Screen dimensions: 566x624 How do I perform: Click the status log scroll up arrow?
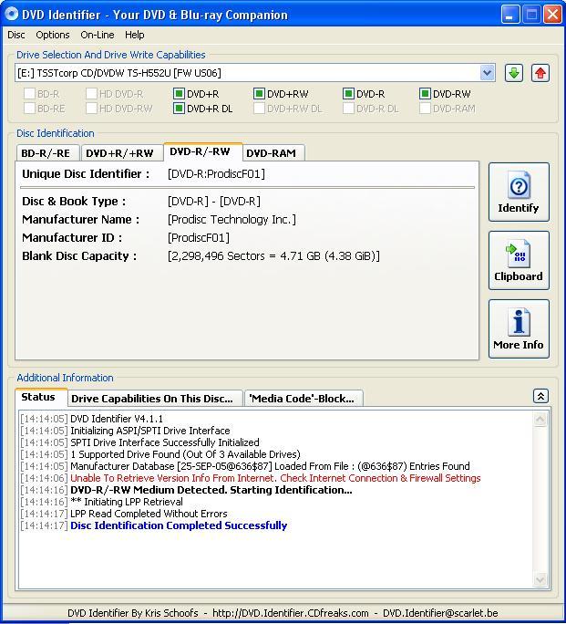(540, 419)
